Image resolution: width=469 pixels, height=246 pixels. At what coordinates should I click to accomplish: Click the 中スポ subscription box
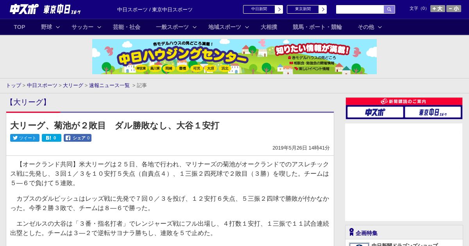click(x=375, y=112)
